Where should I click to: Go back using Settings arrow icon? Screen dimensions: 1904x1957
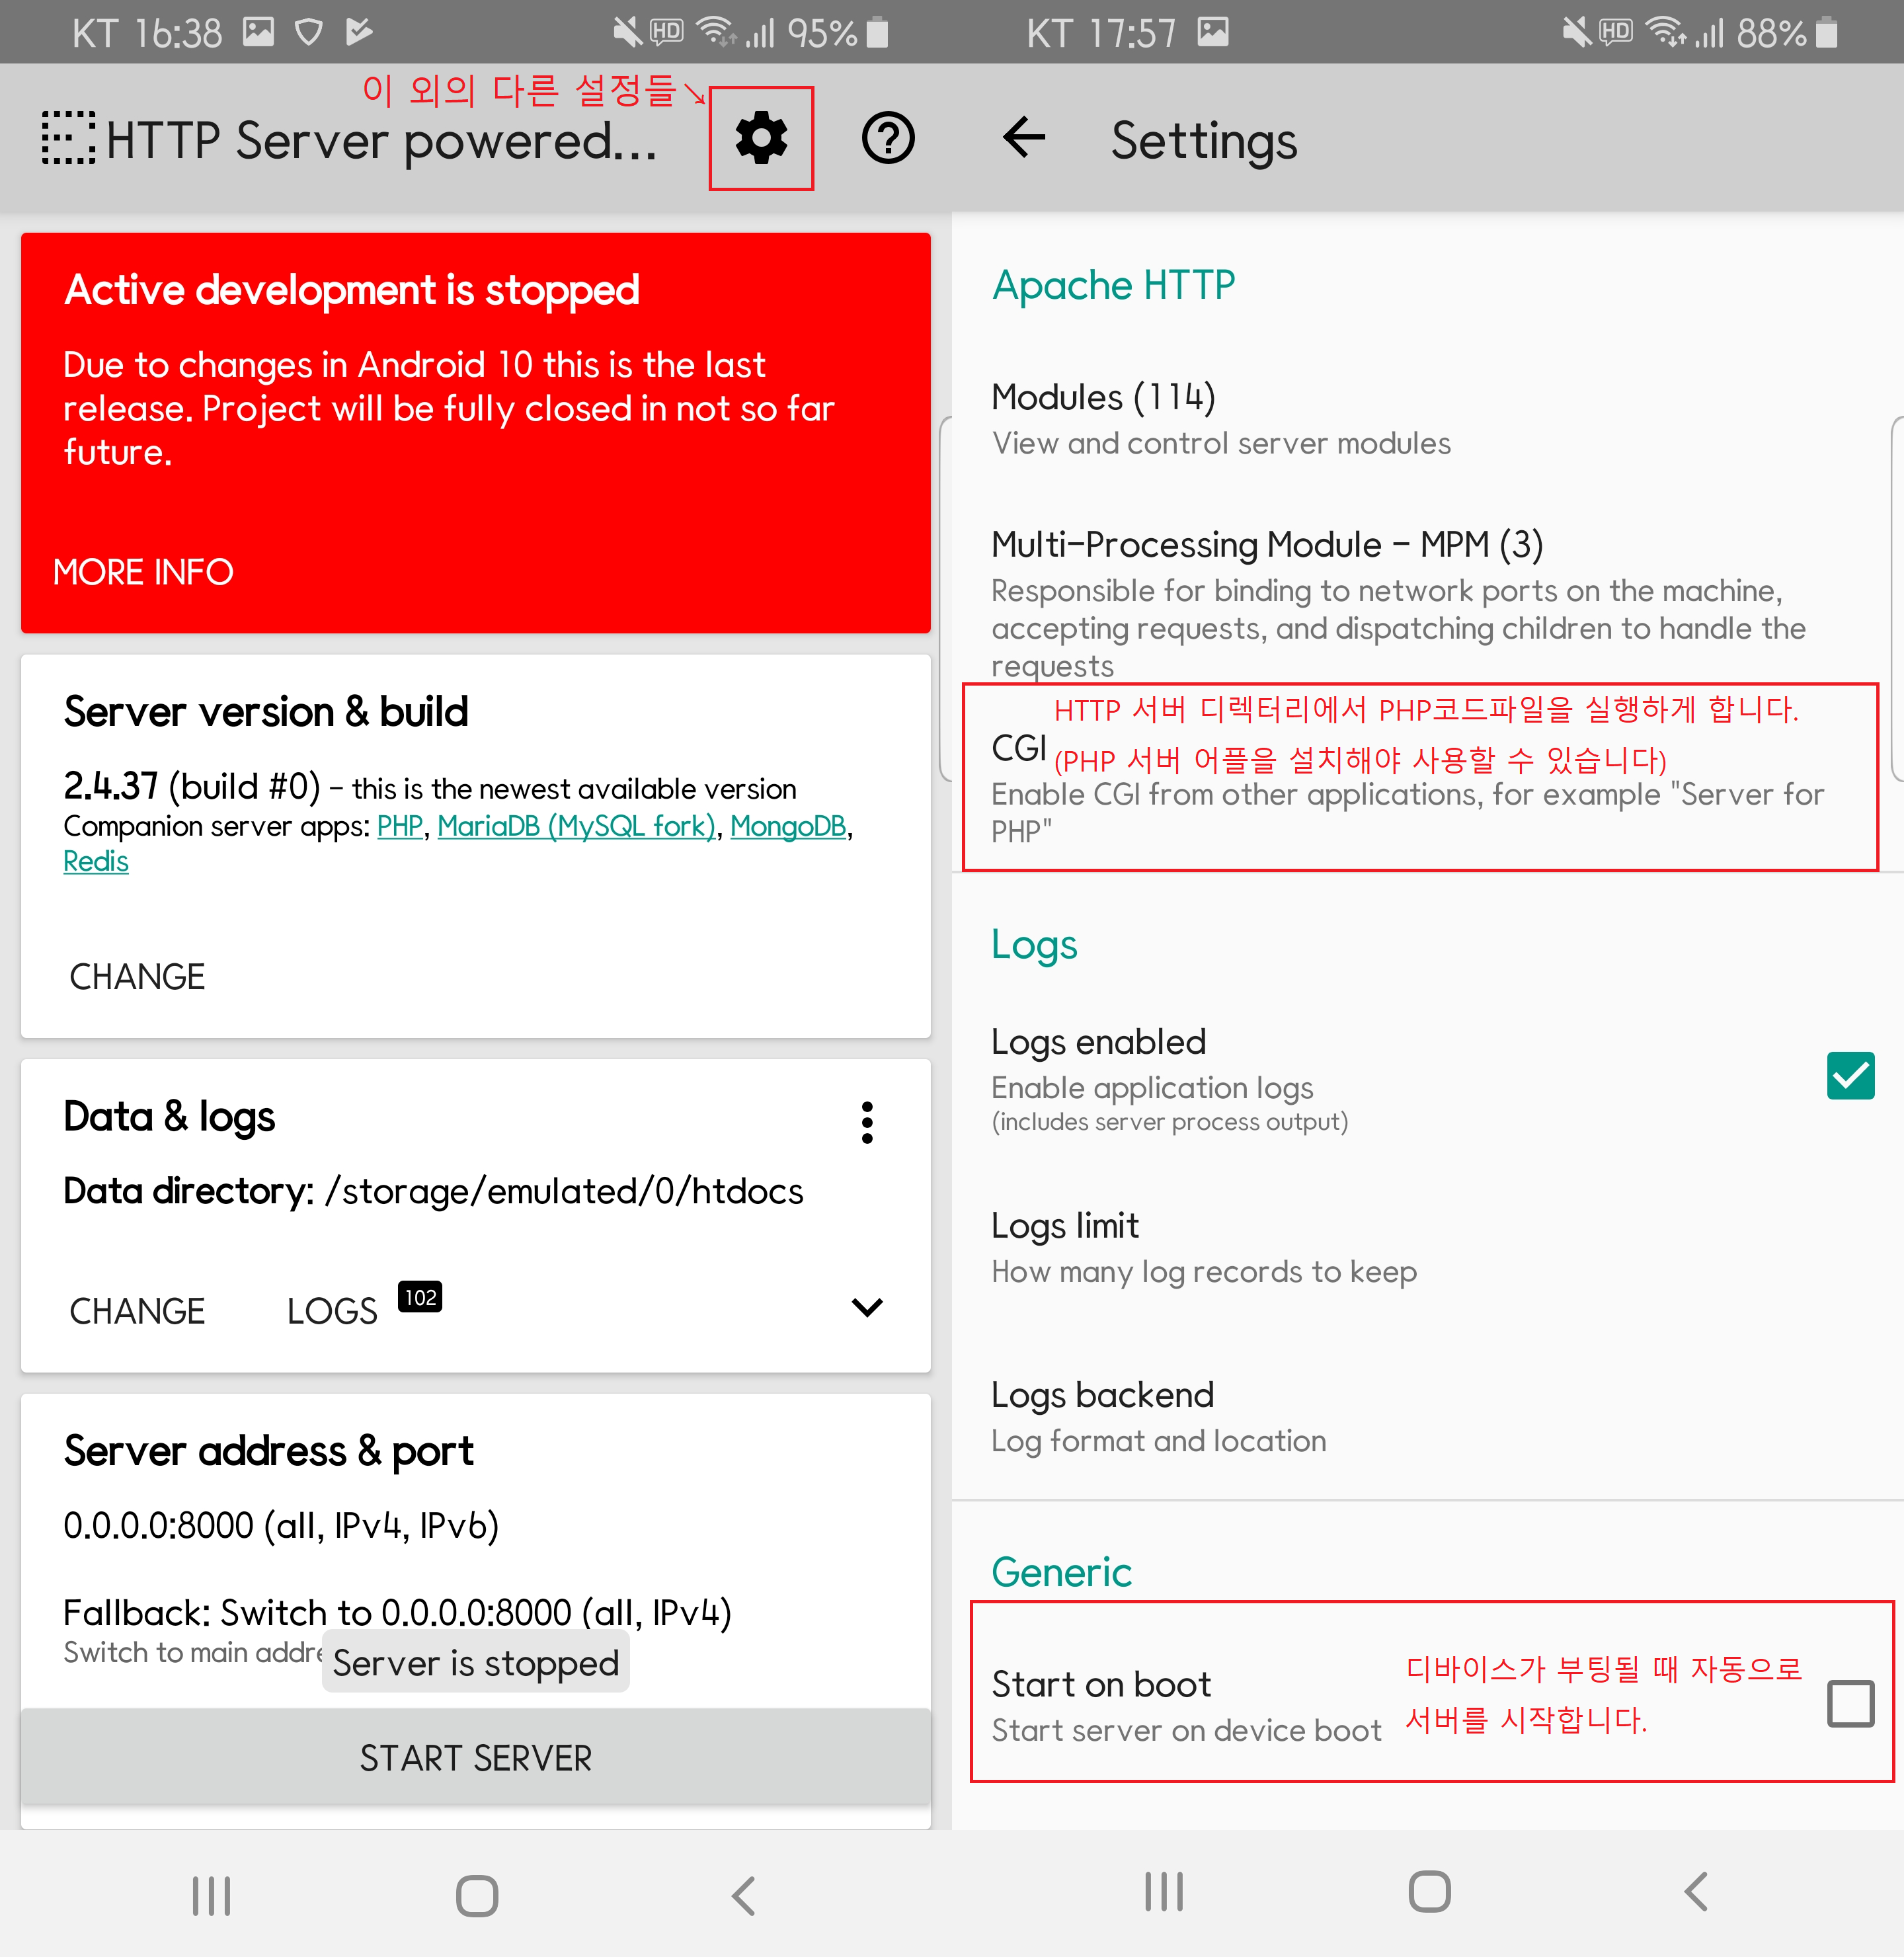[1024, 138]
